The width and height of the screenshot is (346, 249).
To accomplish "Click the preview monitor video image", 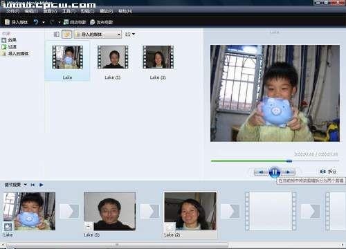I will pyautogui.click(x=275, y=93).
